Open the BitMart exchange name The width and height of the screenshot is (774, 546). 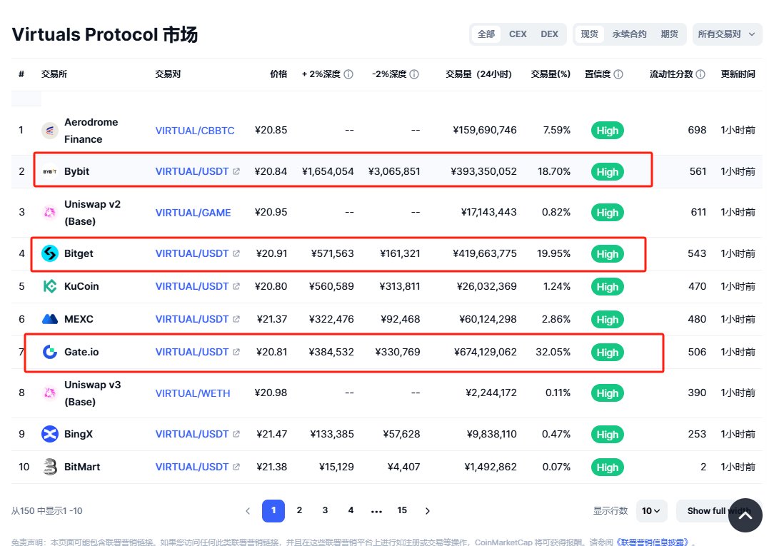(82, 467)
